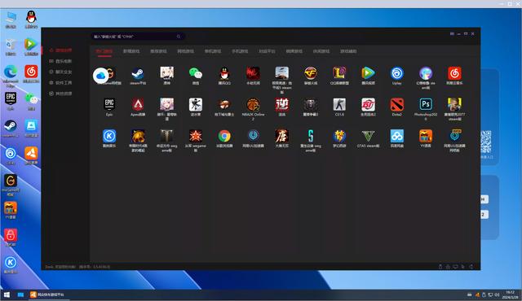522x301 pixels.
Task: Open the Windows Start menu
Action: click(x=7, y=294)
